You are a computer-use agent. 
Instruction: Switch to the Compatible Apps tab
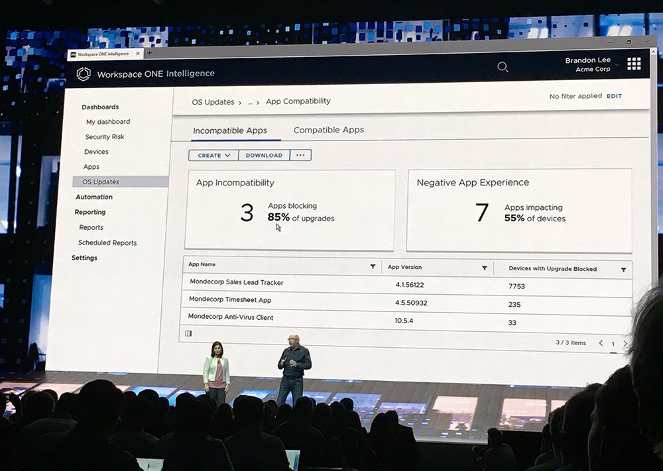click(328, 130)
